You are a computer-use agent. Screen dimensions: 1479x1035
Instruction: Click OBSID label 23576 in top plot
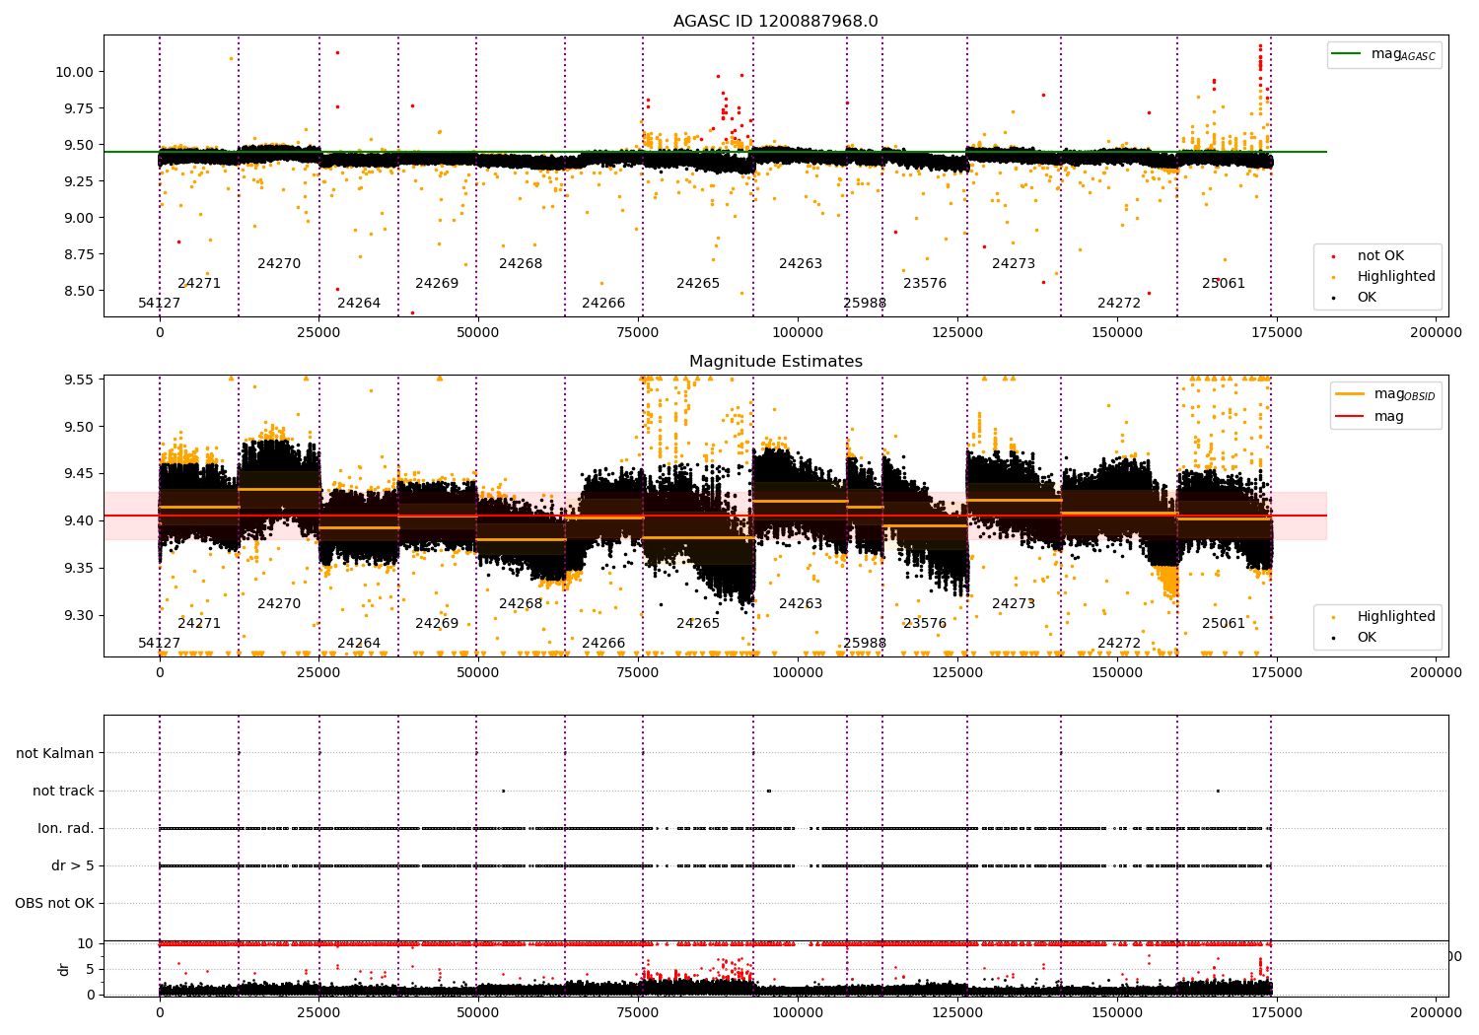coord(925,284)
